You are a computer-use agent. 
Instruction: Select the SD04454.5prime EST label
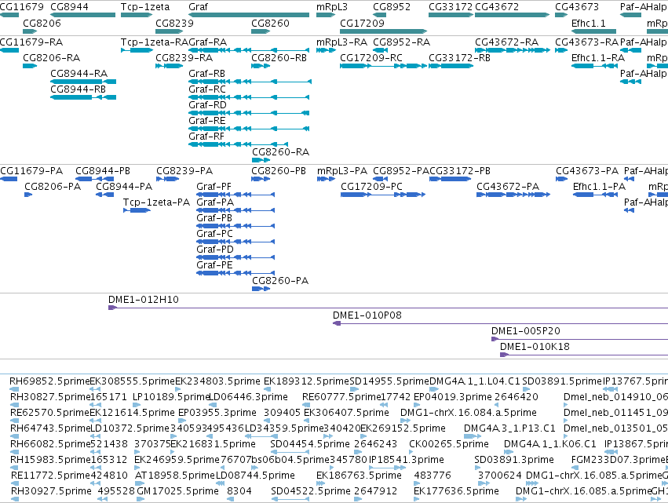tap(310, 444)
